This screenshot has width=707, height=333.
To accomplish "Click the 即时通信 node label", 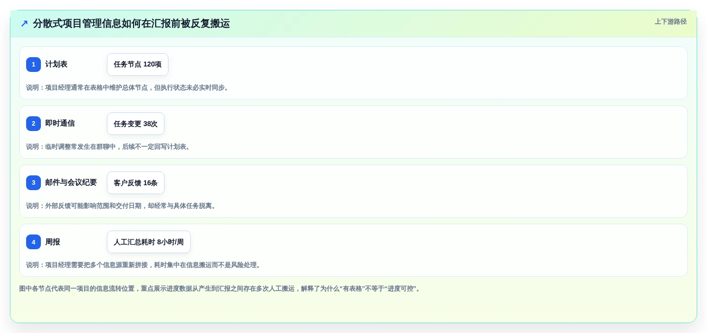I will coord(60,123).
